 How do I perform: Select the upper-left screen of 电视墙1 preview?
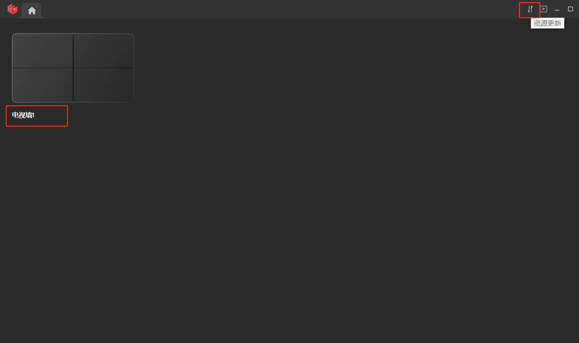point(43,51)
